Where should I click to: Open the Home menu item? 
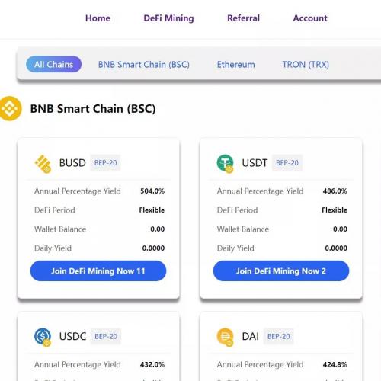[x=98, y=18]
